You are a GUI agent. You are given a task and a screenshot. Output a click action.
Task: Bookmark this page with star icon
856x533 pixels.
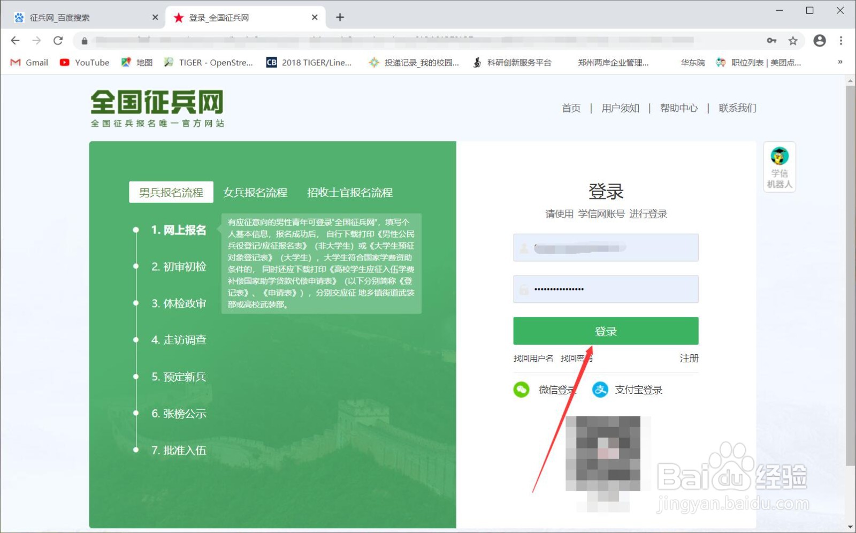pyautogui.click(x=793, y=41)
